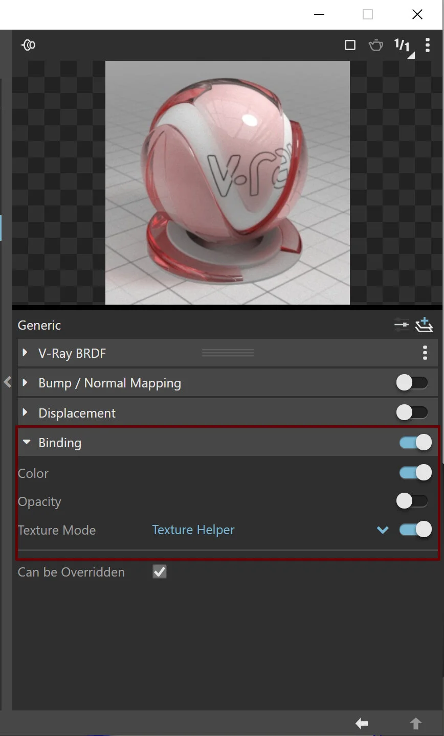This screenshot has width=444, height=736.
Task: Expand the Bump / Normal Mapping section
Action: coord(26,382)
